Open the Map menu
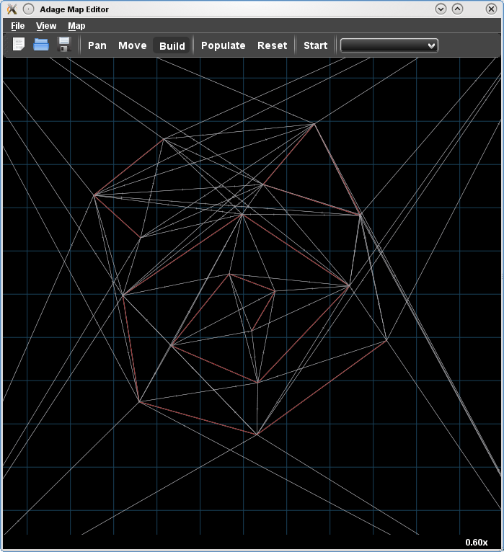The image size is (504, 552). 76,26
